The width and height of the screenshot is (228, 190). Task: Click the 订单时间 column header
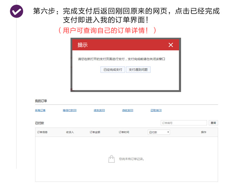point(124,132)
